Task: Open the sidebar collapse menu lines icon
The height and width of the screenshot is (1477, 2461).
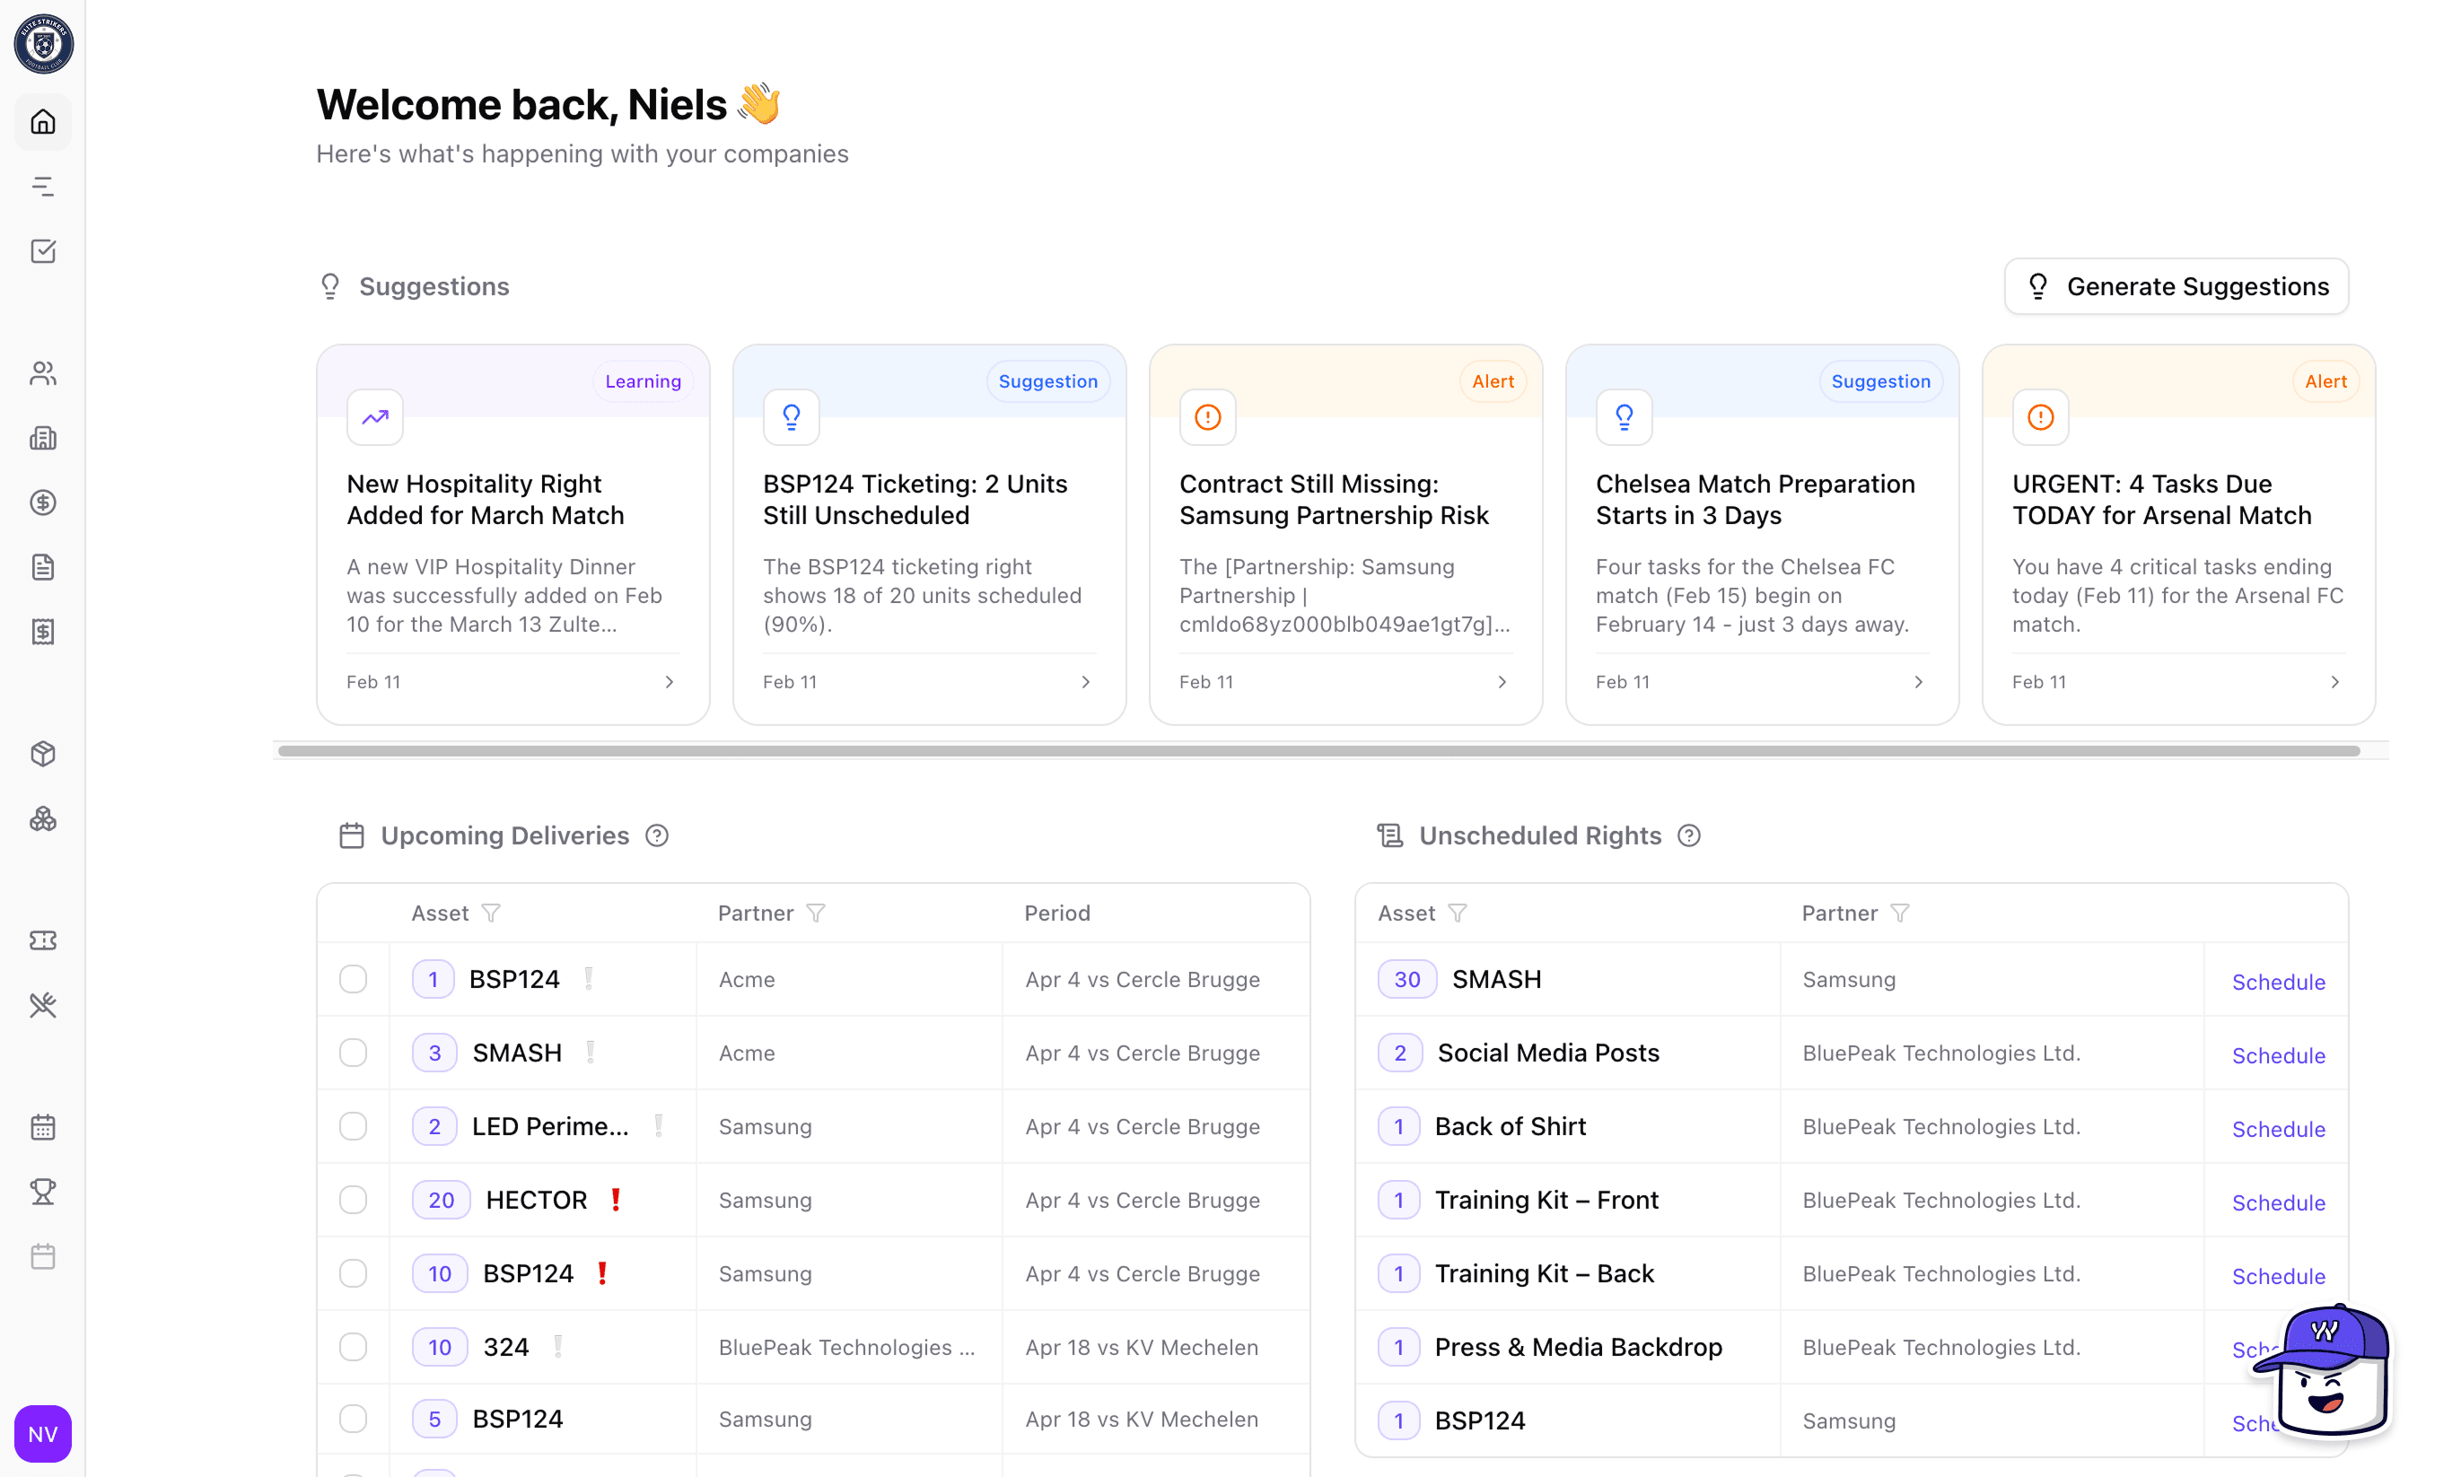Action: (43, 186)
